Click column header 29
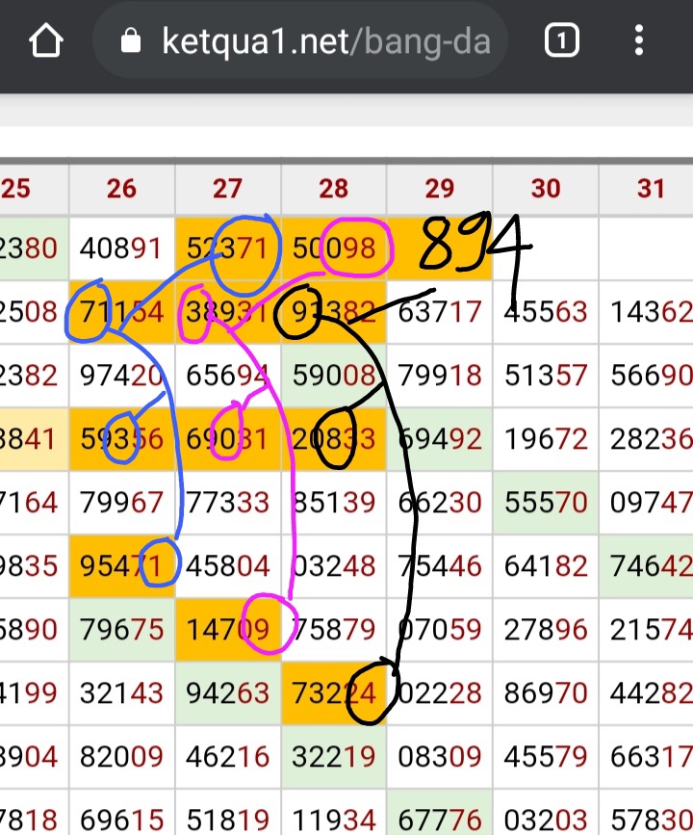Image resolution: width=693 pixels, height=835 pixels. pos(439,188)
